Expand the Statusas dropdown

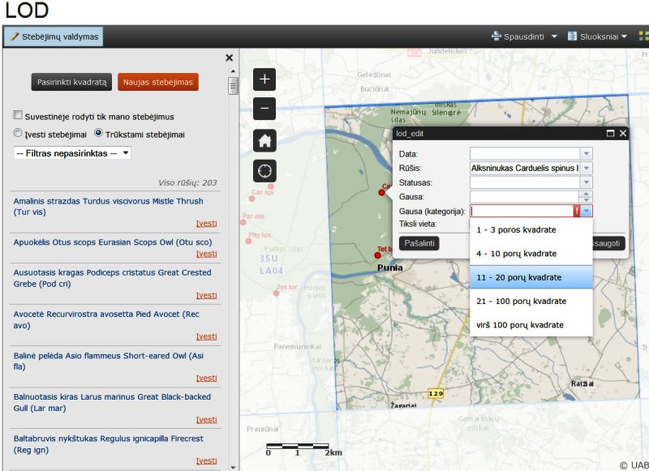587,182
